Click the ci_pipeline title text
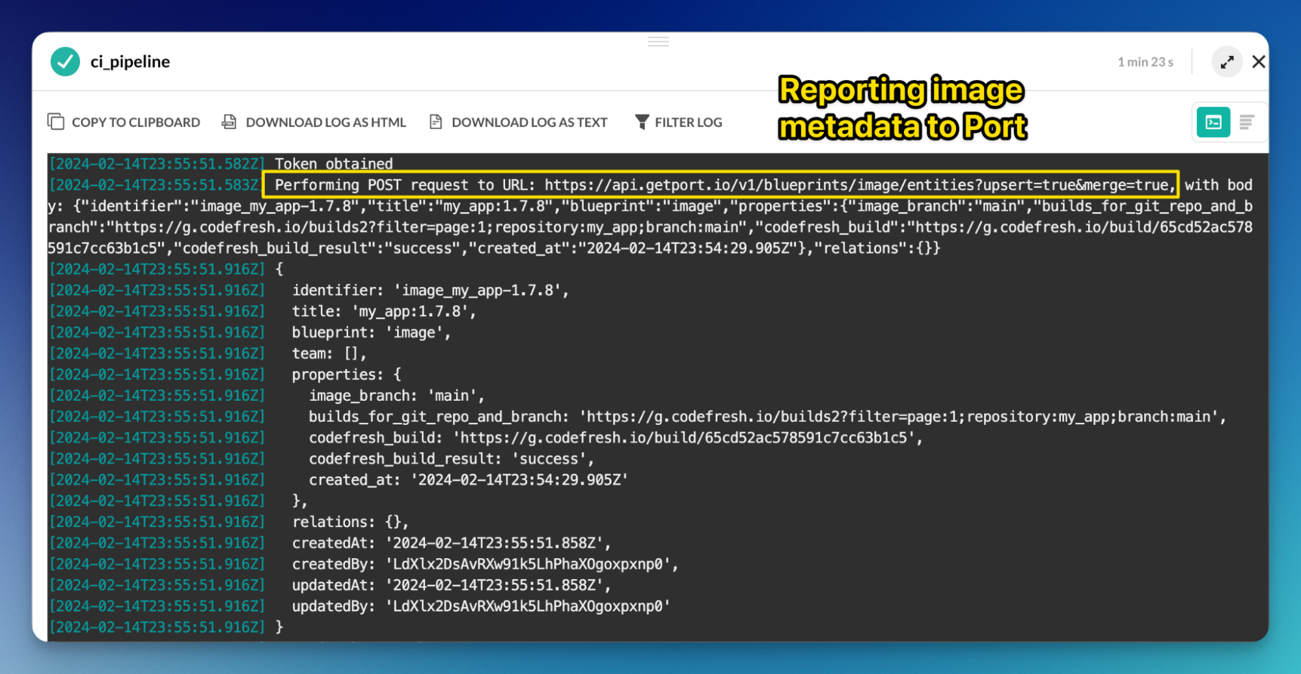The height and width of the screenshot is (674, 1301). (130, 61)
